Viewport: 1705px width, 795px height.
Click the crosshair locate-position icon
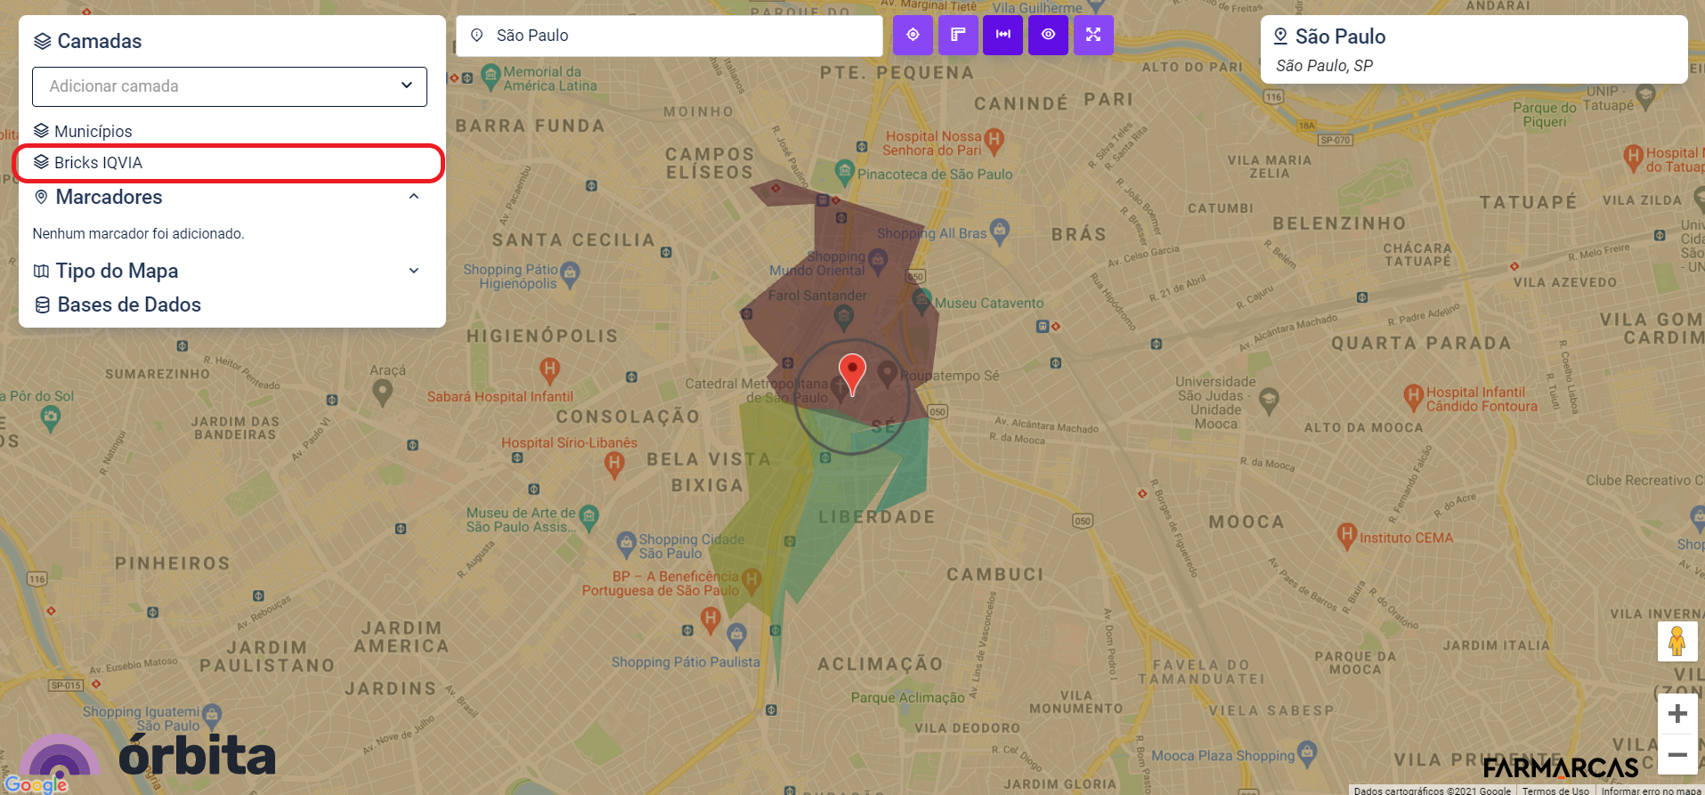click(913, 35)
